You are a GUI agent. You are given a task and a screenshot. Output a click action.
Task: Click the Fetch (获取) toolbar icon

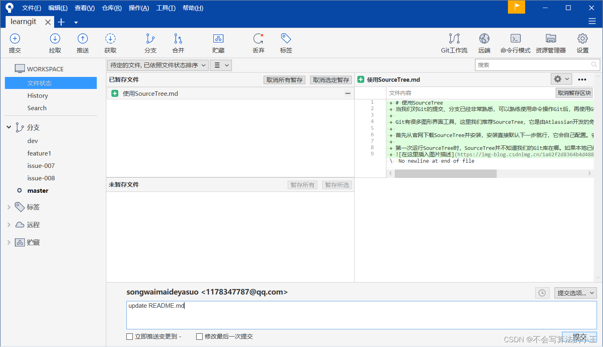[110, 38]
